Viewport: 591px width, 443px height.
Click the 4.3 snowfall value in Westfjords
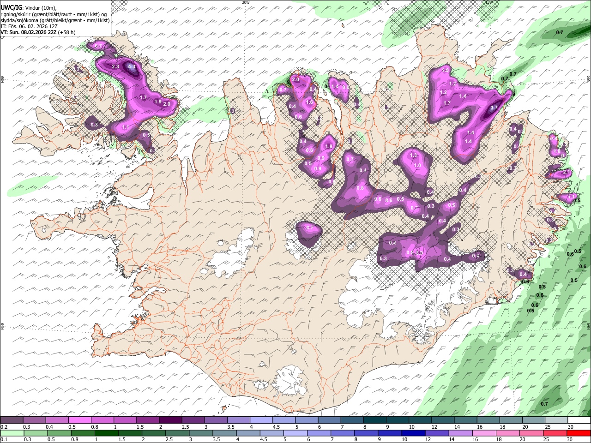click(x=132, y=67)
